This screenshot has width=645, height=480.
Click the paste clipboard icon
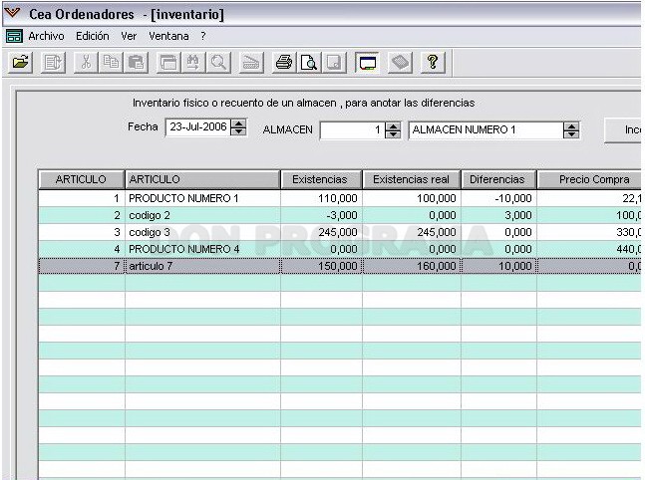click(136, 63)
